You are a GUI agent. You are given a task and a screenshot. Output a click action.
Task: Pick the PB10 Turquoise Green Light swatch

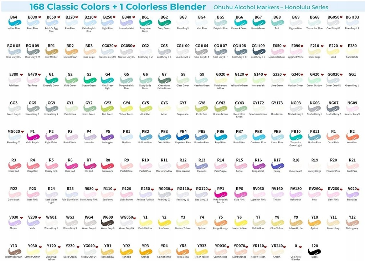296,137
